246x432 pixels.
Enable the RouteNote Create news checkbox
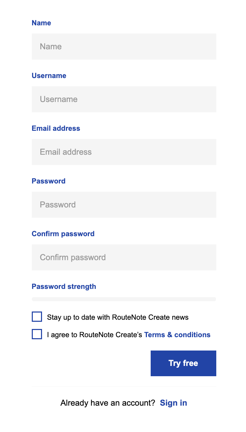click(x=37, y=317)
